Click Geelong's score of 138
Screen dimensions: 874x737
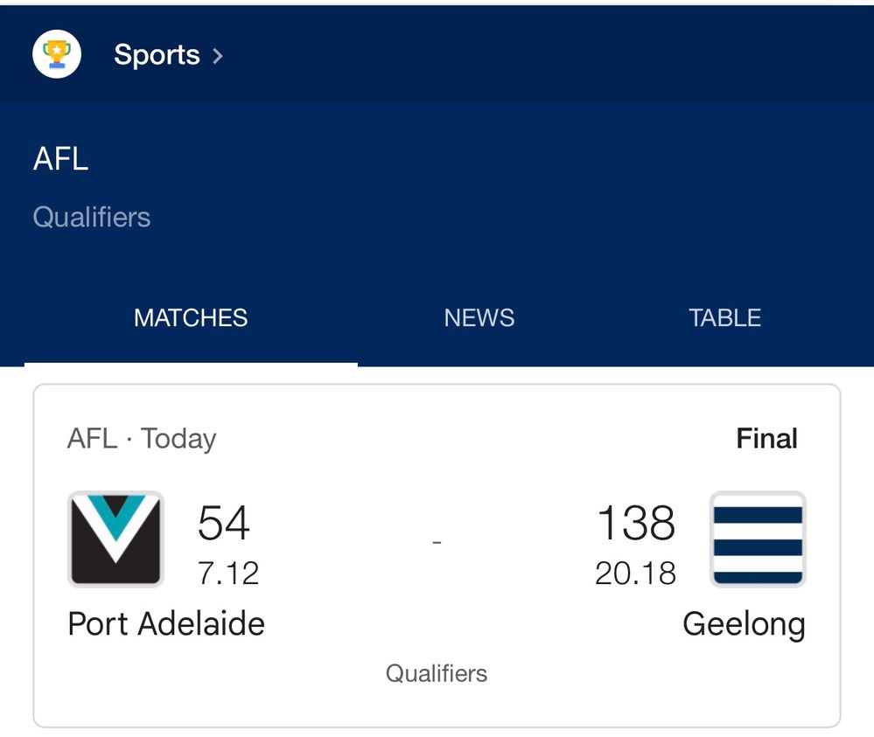636,523
